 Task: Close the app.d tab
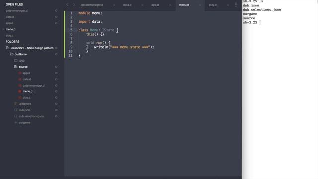(170, 5)
